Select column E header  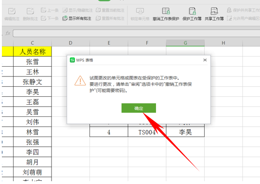109,43
